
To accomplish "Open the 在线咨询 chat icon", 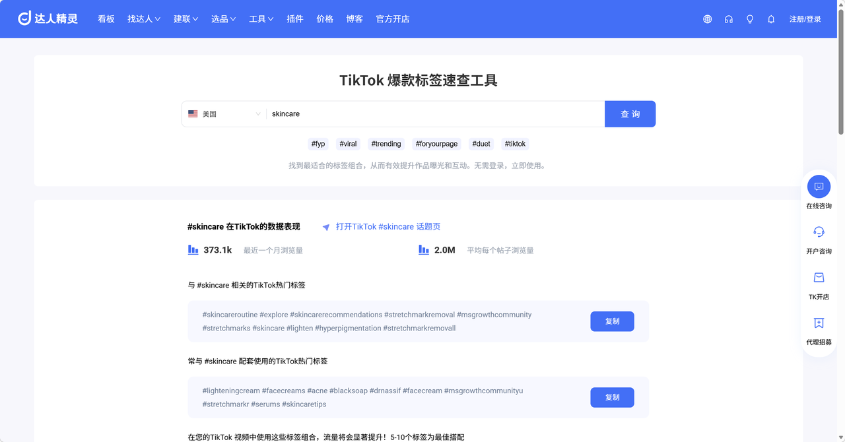I will [819, 187].
